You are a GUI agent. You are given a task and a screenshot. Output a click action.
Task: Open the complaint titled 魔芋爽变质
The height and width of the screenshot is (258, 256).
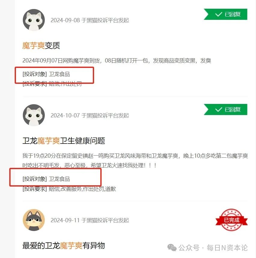(41, 46)
